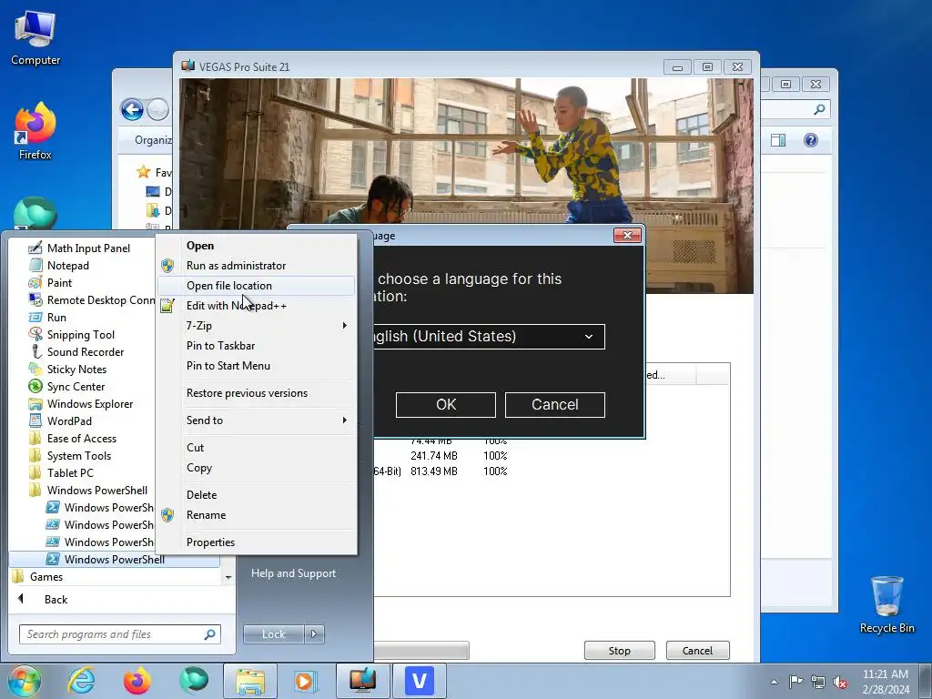The image size is (932, 699).
Task: Select Open file location
Action: click(x=258, y=285)
